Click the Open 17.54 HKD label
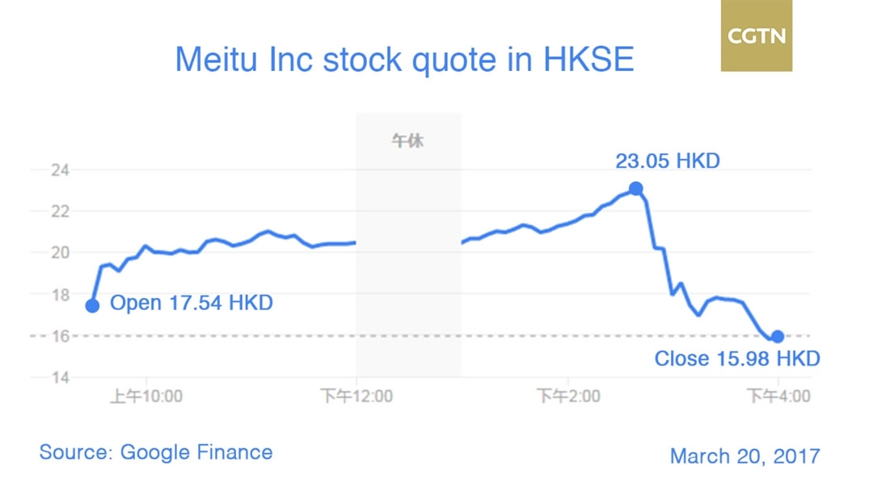The width and height of the screenshot is (873, 491). click(x=191, y=304)
